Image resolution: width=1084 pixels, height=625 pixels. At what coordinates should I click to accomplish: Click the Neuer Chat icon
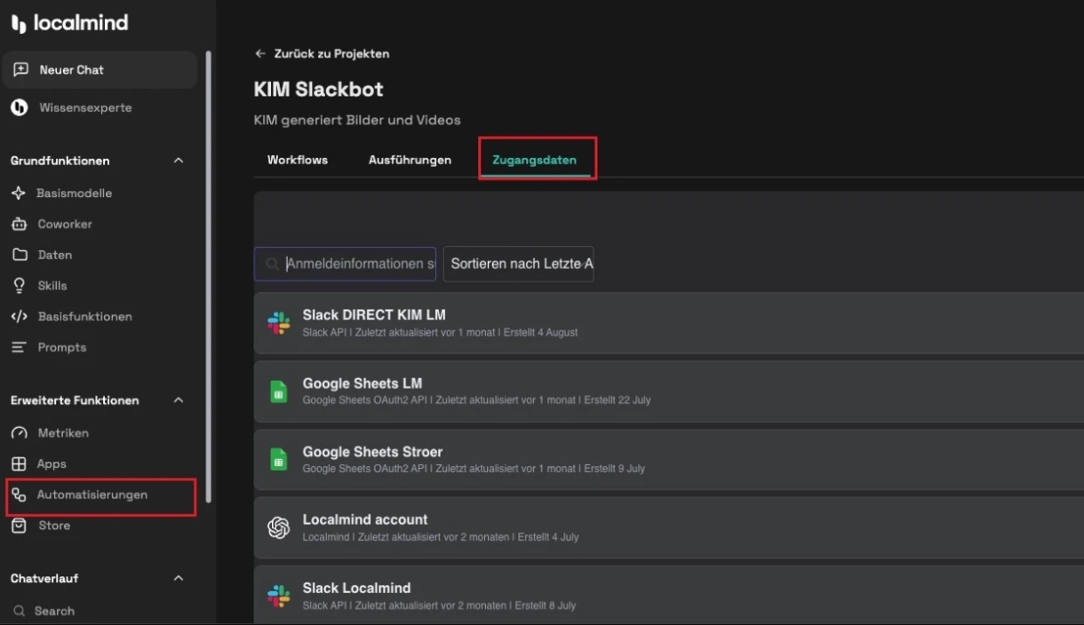click(x=21, y=70)
